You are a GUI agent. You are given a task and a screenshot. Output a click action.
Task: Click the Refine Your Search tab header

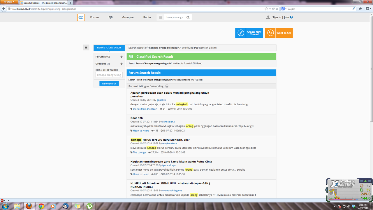point(109,48)
